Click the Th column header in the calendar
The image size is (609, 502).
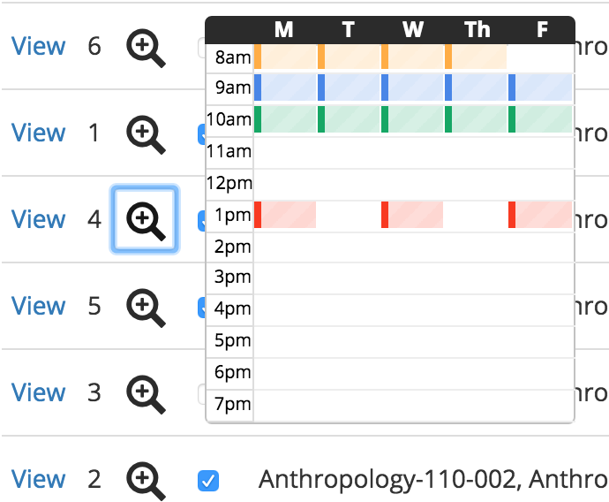tap(477, 30)
